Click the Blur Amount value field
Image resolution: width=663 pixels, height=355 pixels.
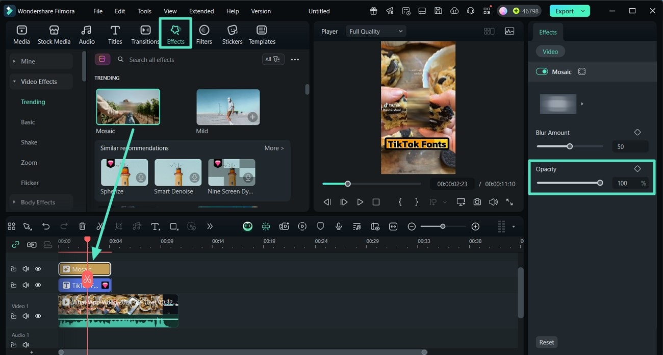(630, 146)
